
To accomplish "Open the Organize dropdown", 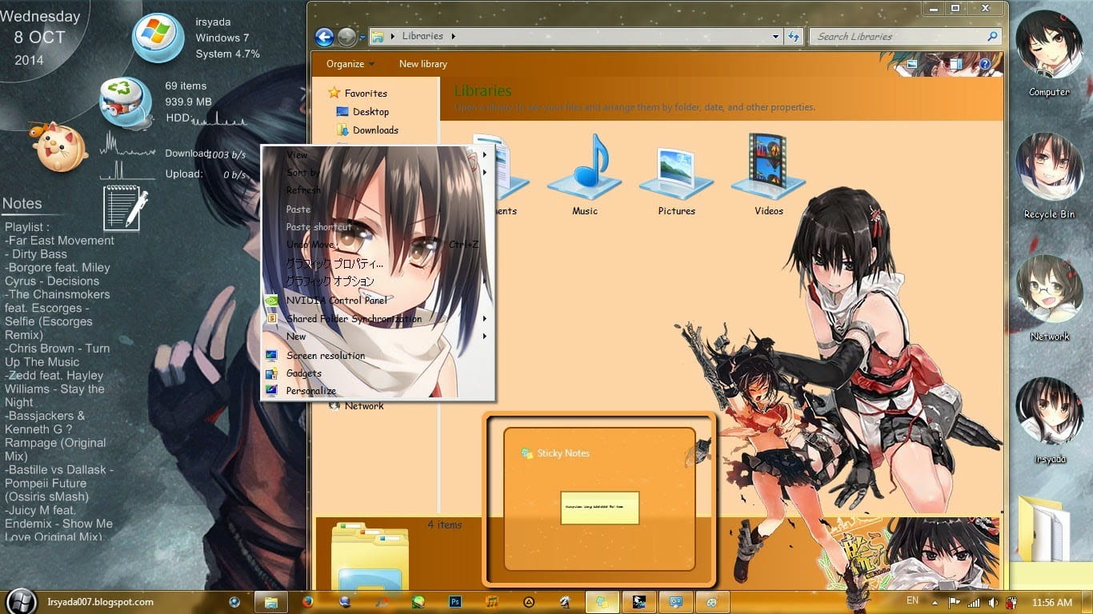I will [x=347, y=64].
